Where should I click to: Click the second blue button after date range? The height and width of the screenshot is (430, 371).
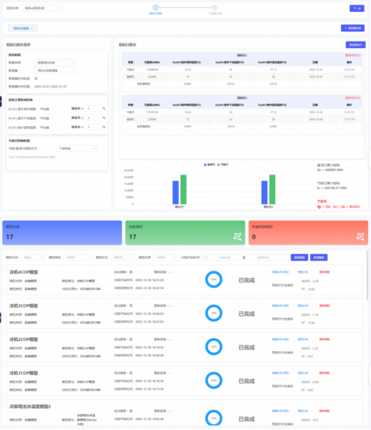click(319, 257)
